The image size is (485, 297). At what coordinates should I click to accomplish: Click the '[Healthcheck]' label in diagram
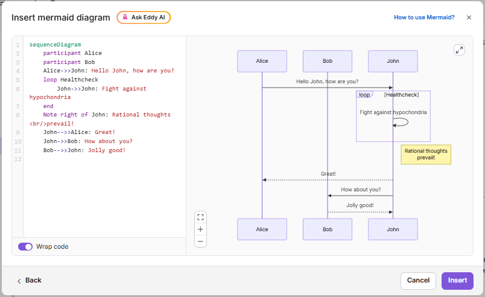tap(402, 95)
